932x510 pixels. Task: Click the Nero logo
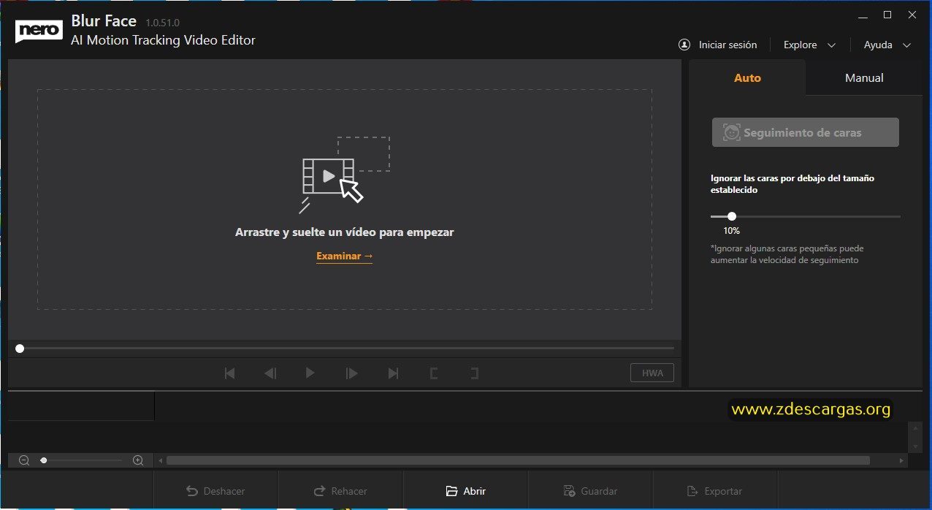39,31
